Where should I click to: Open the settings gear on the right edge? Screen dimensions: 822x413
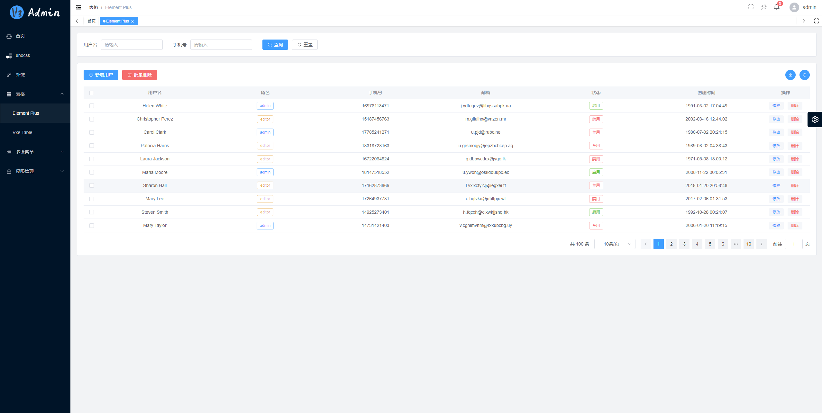coord(815,119)
